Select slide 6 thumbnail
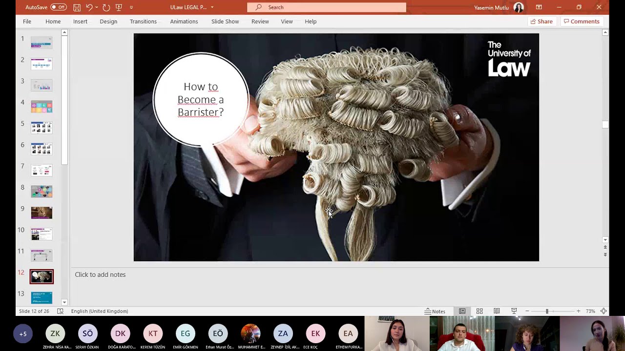Viewport: 625px width, 351px height. [x=42, y=149]
